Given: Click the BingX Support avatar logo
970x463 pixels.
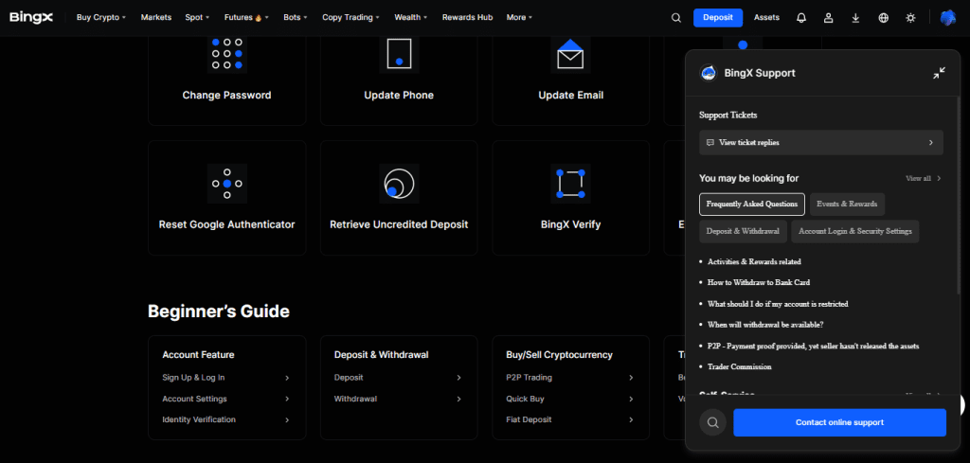Looking at the screenshot, I should tap(709, 73).
